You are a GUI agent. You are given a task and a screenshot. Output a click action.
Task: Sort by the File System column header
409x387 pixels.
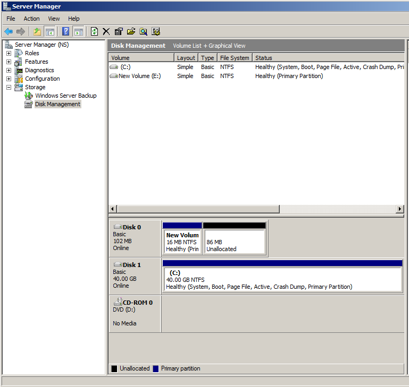235,57
